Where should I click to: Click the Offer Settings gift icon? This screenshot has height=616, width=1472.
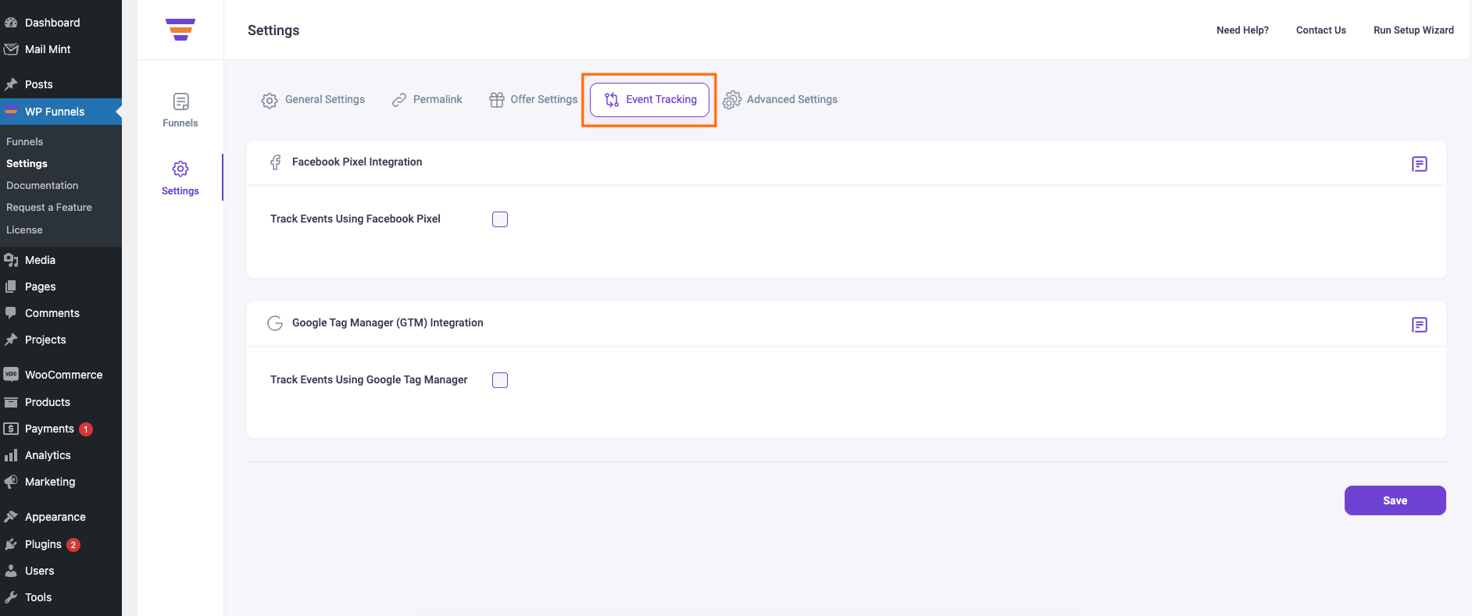(x=497, y=100)
